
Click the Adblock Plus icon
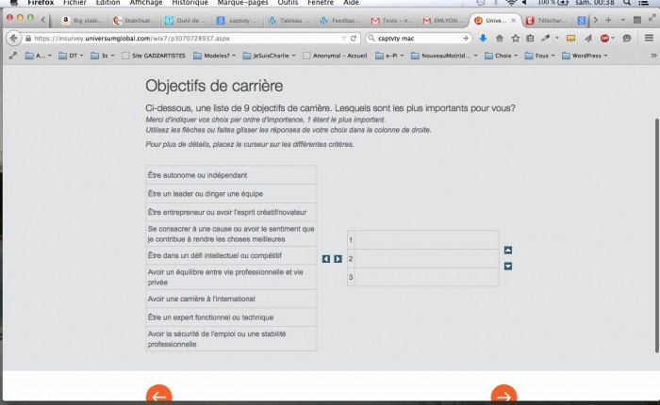(x=605, y=39)
